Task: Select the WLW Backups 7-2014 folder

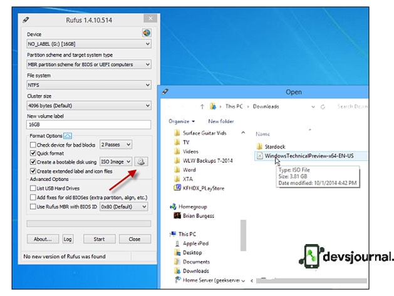Action: pos(204,161)
